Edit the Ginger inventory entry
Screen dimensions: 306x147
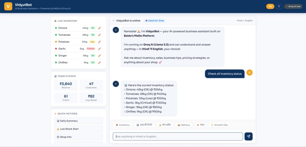(99, 56)
